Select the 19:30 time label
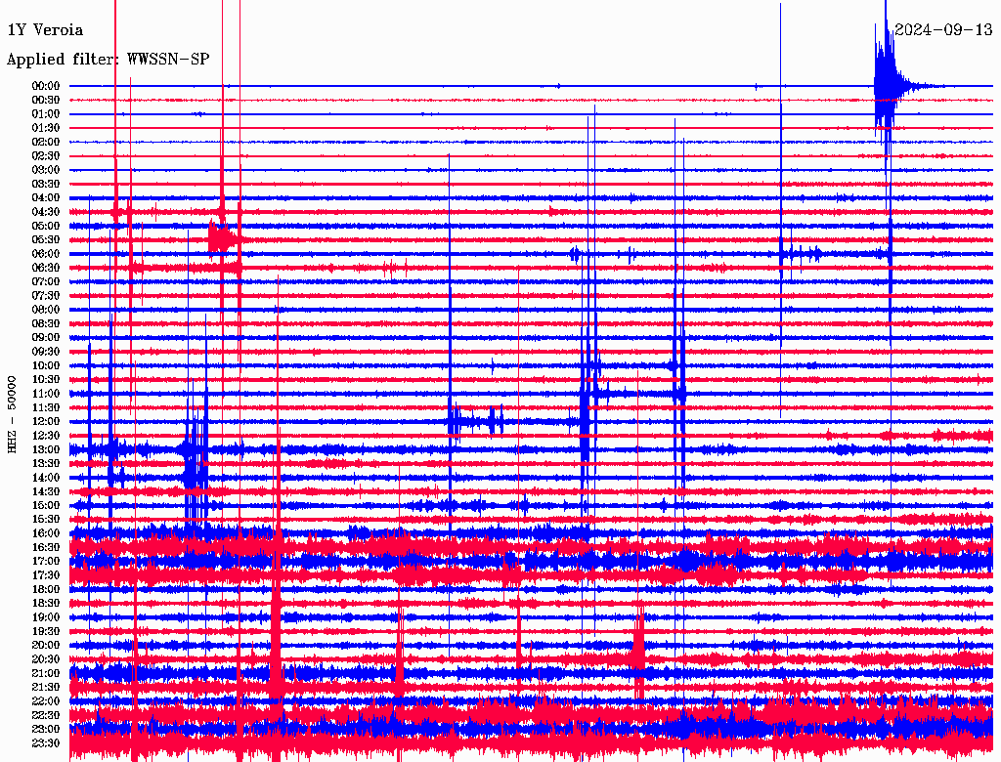Screen dimensions: 1001x762 [x=46, y=631]
